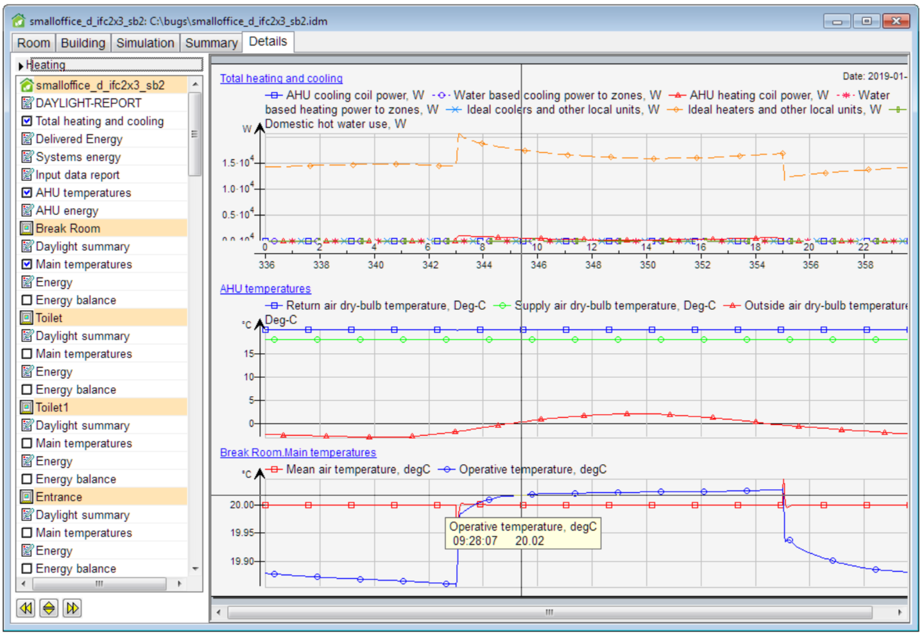Uncheck the AHU temperatures checkbox
The width and height of the screenshot is (923, 635).
click(x=27, y=193)
